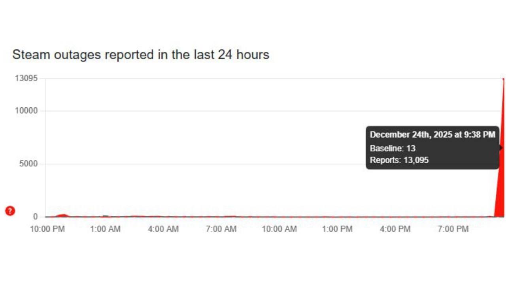Click the Reports: 13,095 tooltip line
This screenshot has width=506, height=284.
pyautogui.click(x=399, y=160)
